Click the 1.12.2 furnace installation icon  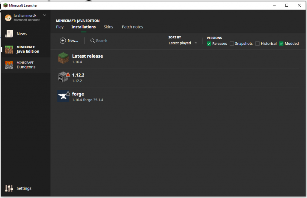click(x=63, y=77)
